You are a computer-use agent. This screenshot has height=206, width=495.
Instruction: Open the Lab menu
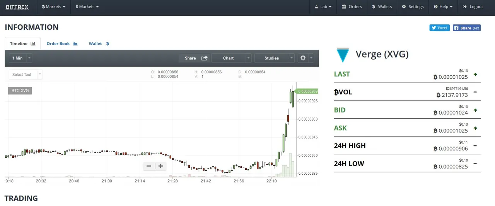pos(323,7)
